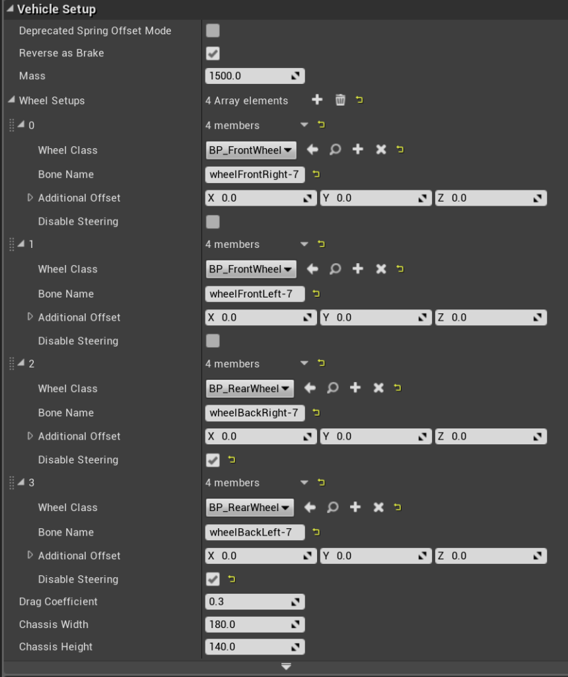The image size is (568, 677).
Task: Collapse the Wheel Setups array
Action: click(x=11, y=100)
